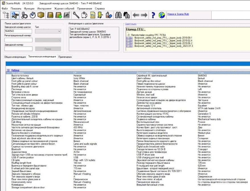Click the blue question mark help icon

click(x=153, y=15)
